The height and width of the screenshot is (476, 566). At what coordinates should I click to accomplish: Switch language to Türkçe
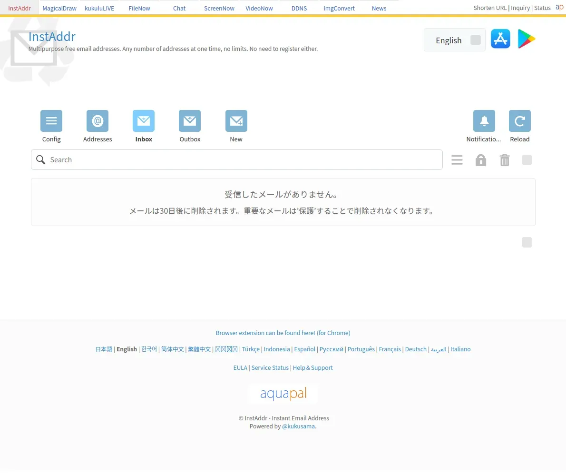point(251,349)
